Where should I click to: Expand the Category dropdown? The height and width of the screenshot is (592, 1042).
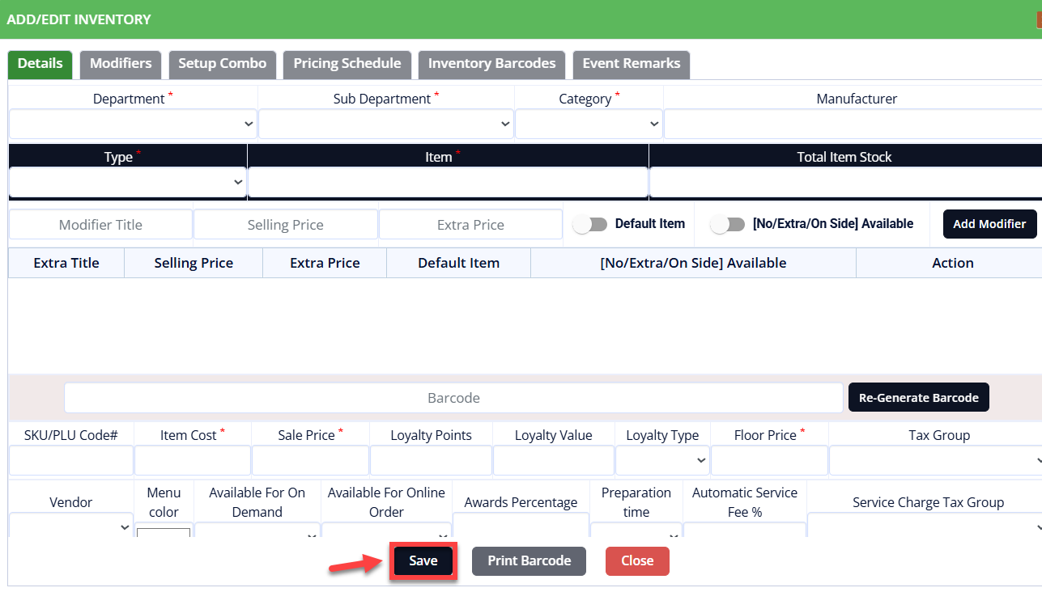coord(589,125)
